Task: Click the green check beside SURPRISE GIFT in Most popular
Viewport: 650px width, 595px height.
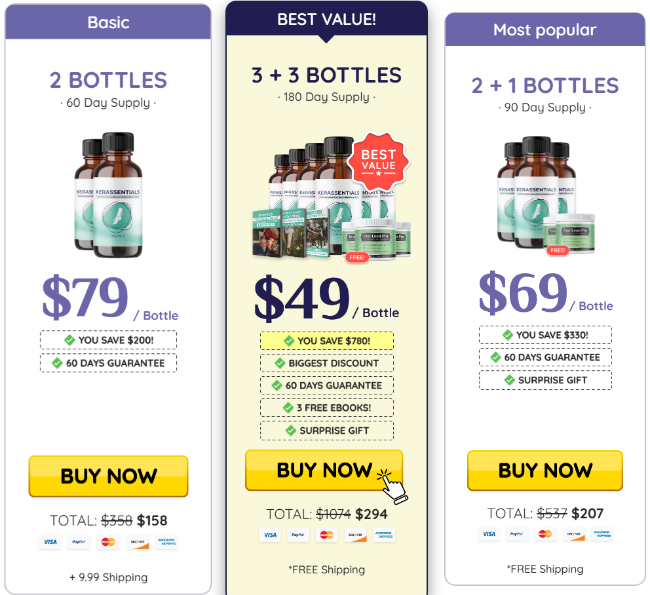Action: (x=510, y=380)
